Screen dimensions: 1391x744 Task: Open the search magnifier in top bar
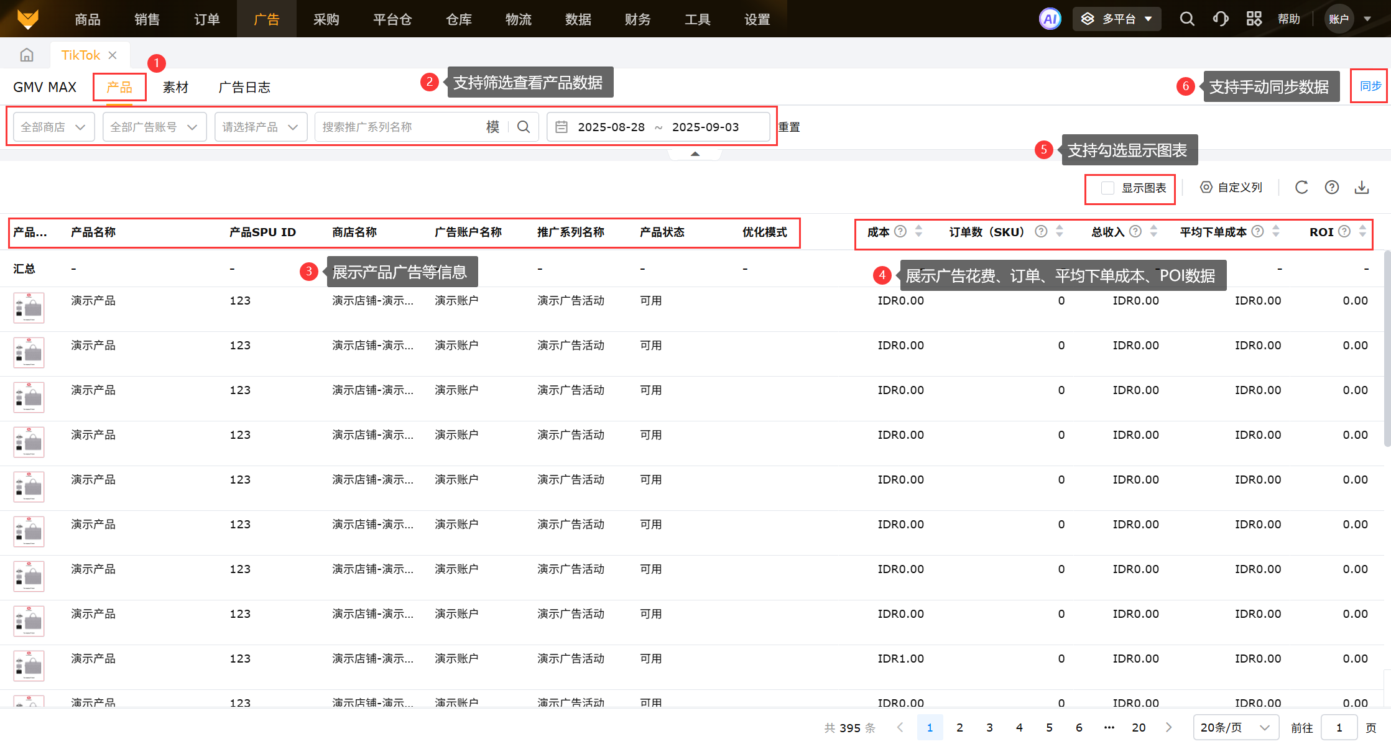[x=1186, y=19]
